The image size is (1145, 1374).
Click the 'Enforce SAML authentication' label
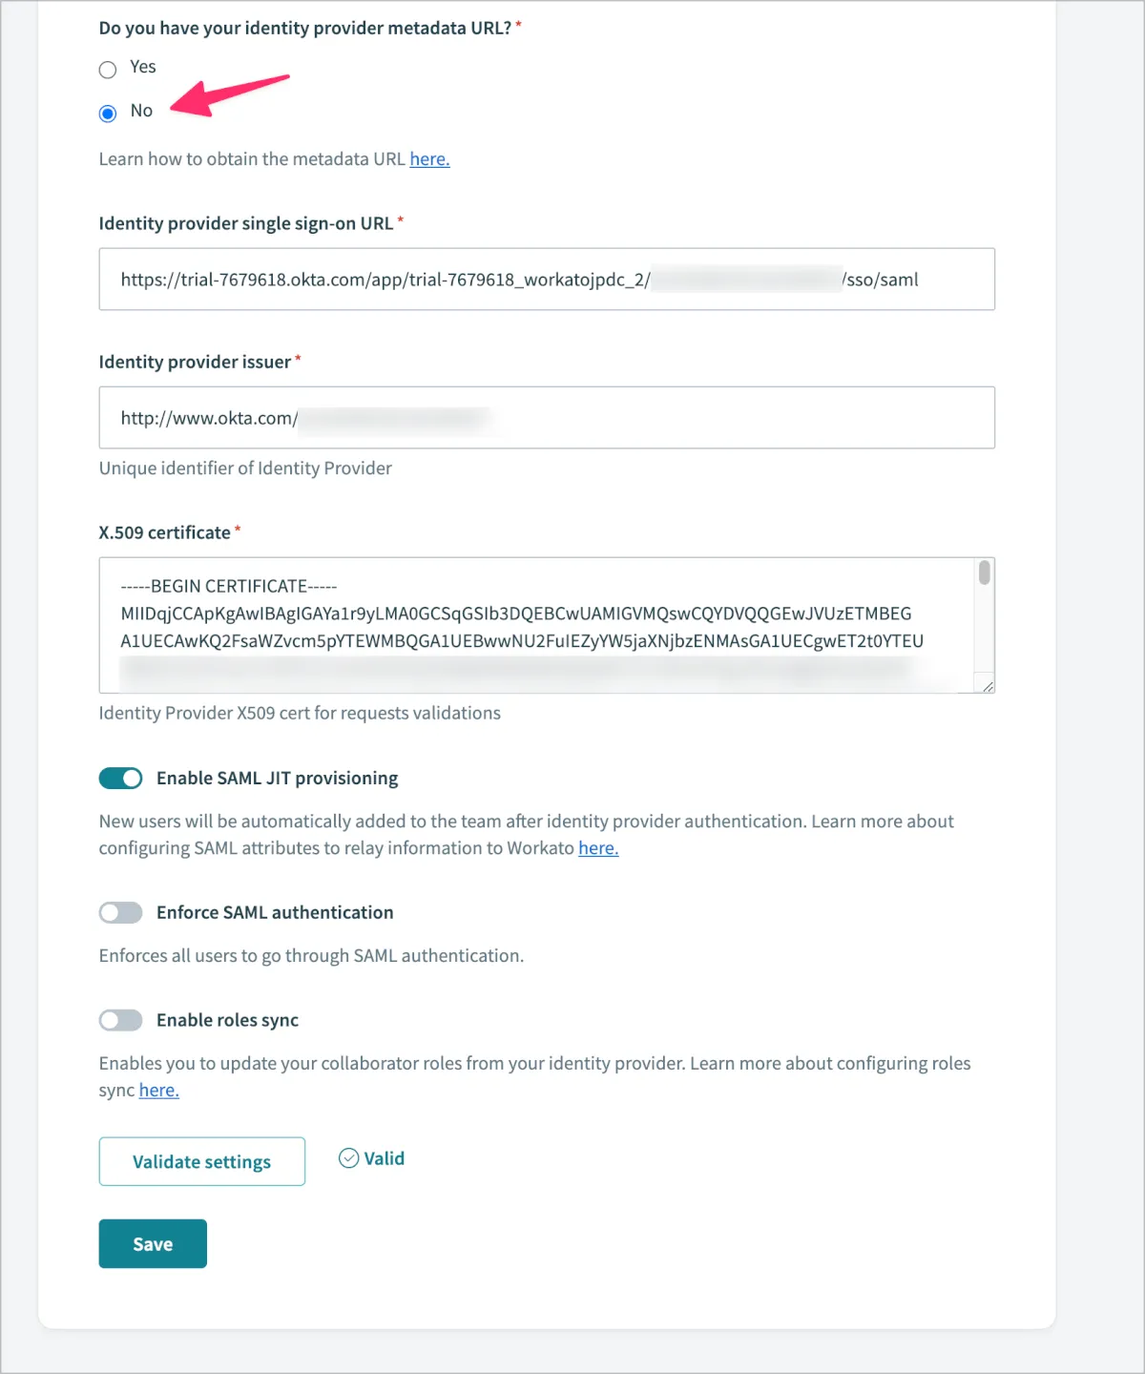pyautogui.click(x=275, y=913)
